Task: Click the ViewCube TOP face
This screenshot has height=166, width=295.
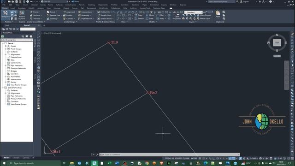Action: click(x=277, y=43)
